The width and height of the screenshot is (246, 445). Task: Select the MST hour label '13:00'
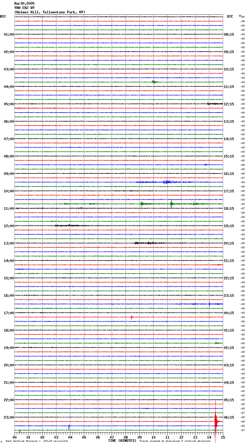pyautogui.click(x=9, y=243)
